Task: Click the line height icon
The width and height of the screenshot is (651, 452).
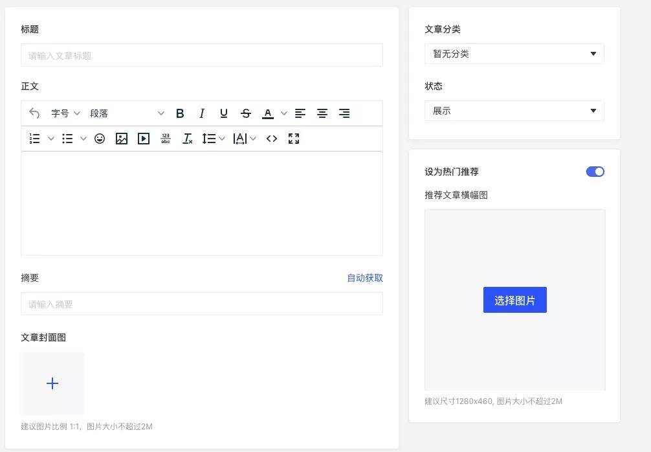Action: coord(209,139)
